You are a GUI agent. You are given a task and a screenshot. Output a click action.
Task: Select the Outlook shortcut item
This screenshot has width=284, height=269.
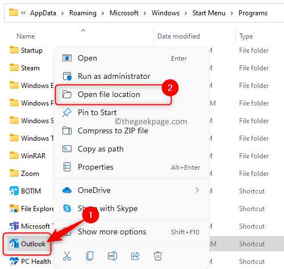pyautogui.click(x=28, y=244)
